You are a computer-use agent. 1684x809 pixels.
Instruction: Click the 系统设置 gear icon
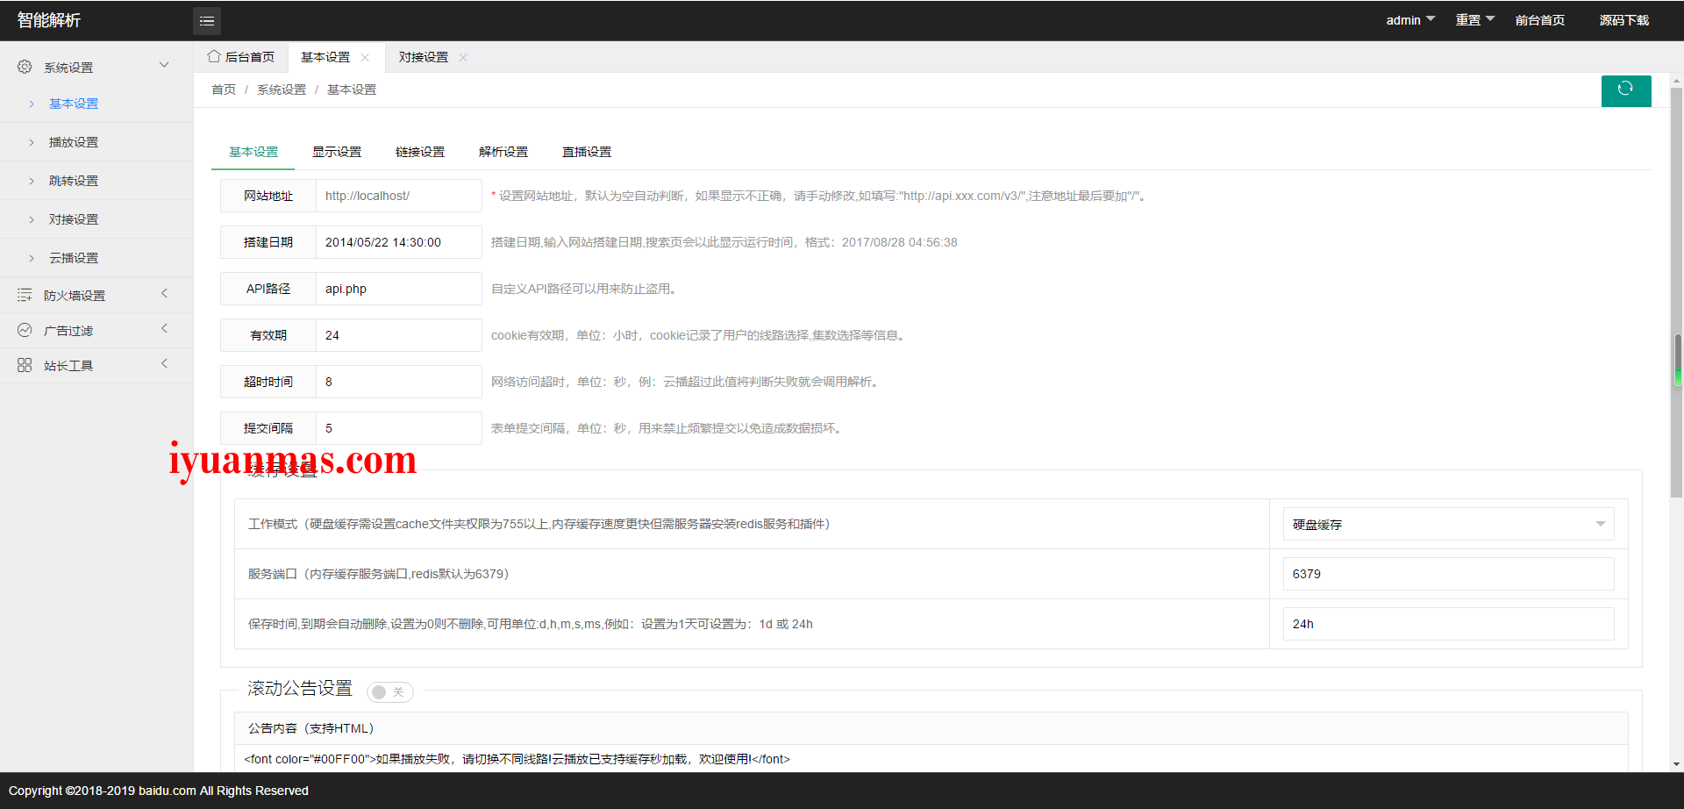click(x=25, y=67)
